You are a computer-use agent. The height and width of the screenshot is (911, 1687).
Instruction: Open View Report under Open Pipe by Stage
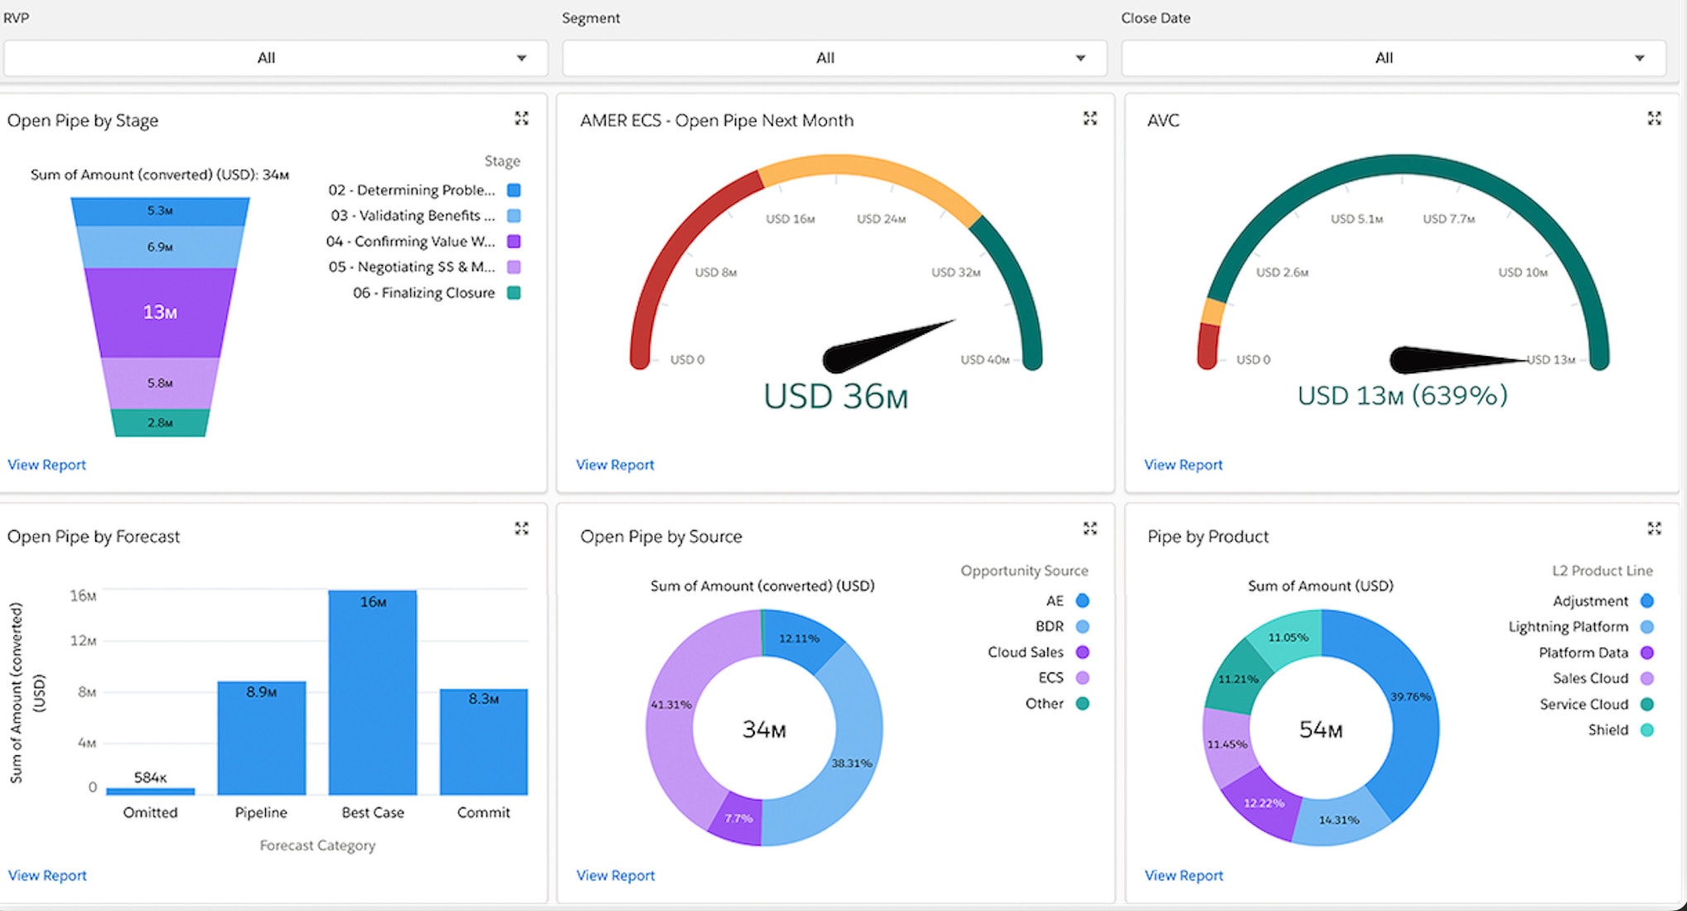[46, 465]
